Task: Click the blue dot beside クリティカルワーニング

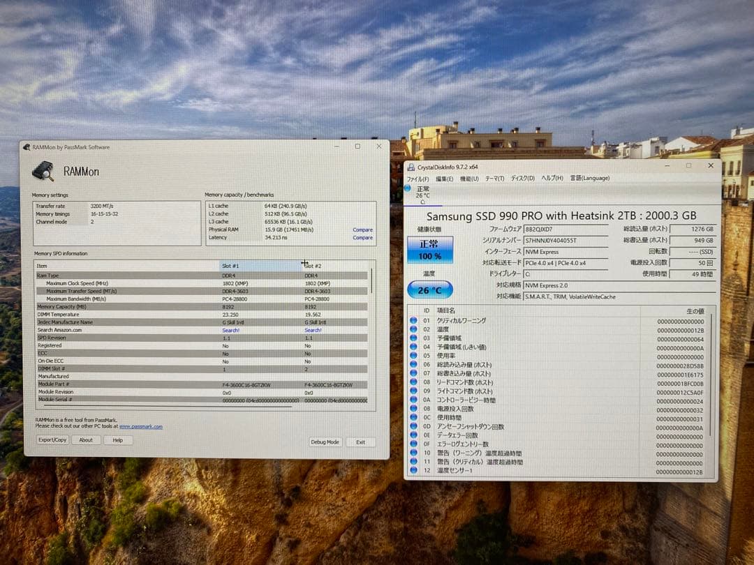Action: (x=413, y=319)
